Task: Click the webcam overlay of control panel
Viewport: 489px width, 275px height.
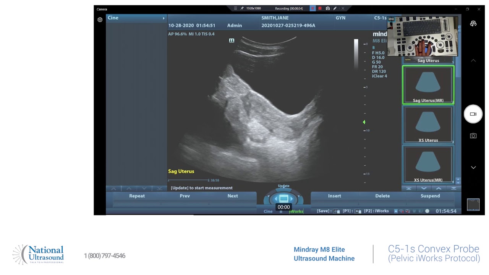Action: (x=423, y=36)
